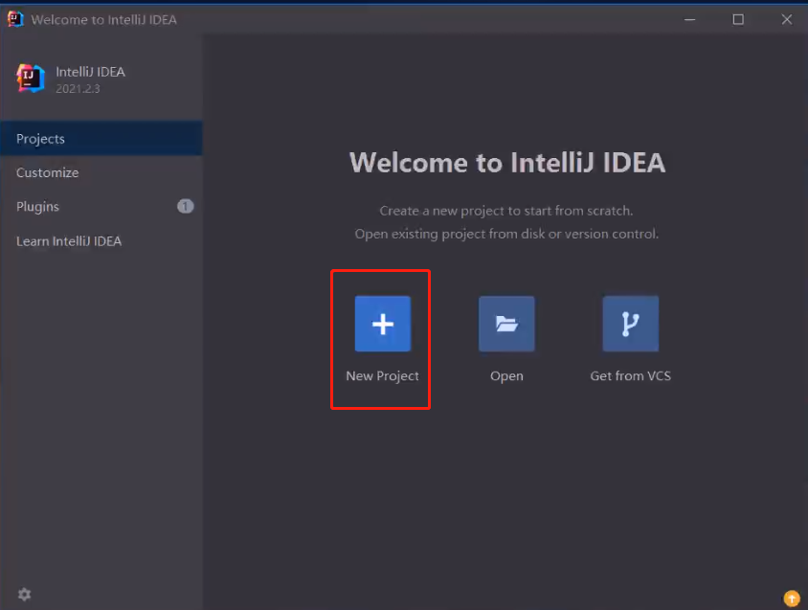
Task: Click the New Project plus icon
Action: click(x=382, y=324)
